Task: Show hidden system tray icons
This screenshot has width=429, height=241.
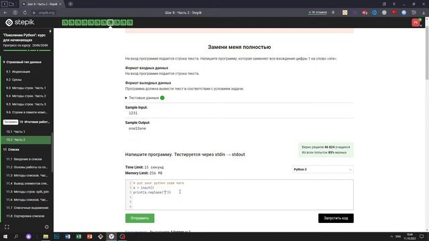Action: [391, 236]
